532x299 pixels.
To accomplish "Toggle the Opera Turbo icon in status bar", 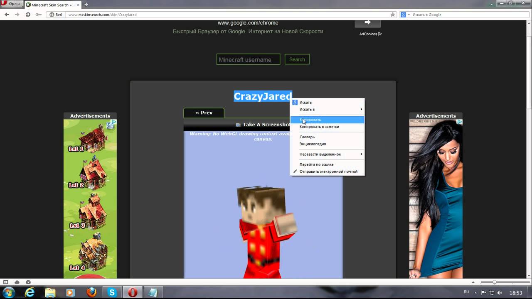I will (x=28, y=282).
